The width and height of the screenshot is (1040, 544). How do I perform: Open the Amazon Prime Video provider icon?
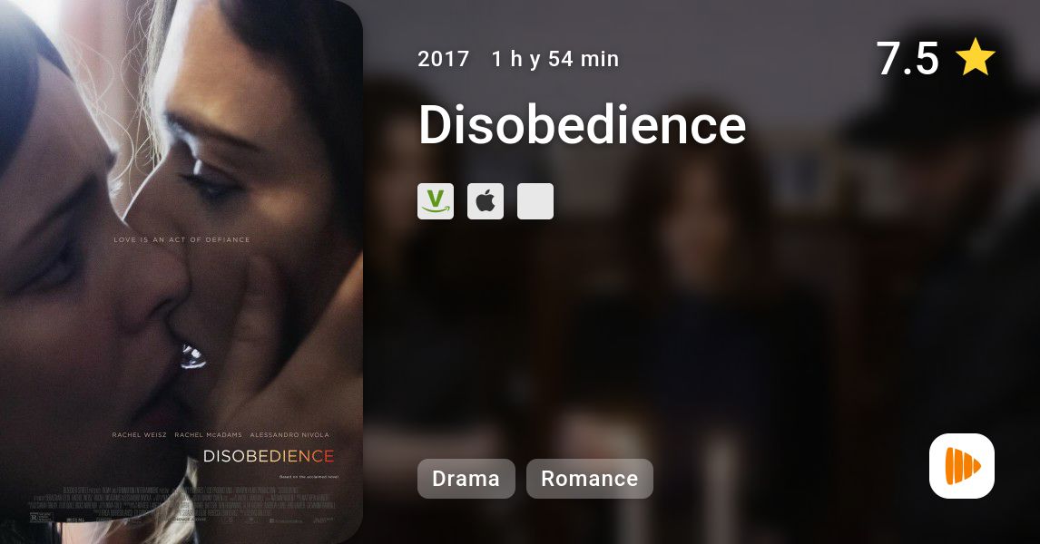(435, 200)
